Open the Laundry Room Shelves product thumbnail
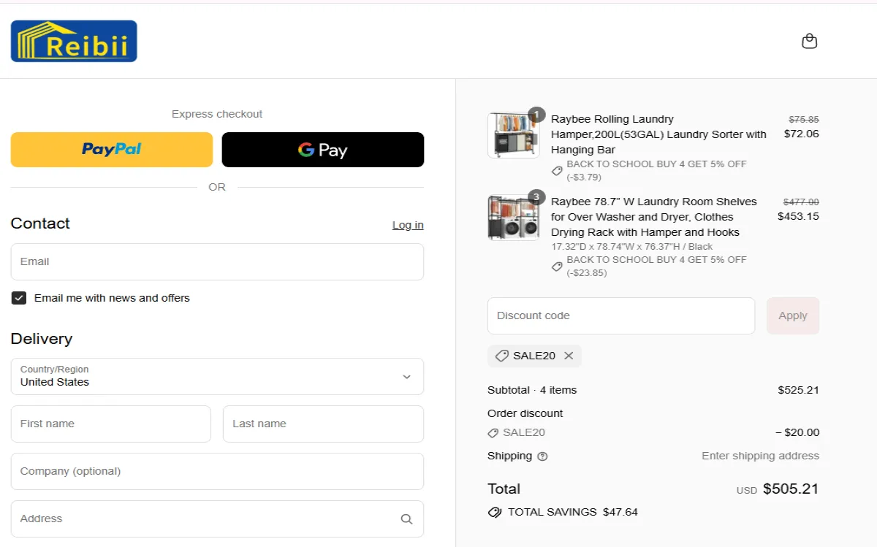 tap(513, 218)
